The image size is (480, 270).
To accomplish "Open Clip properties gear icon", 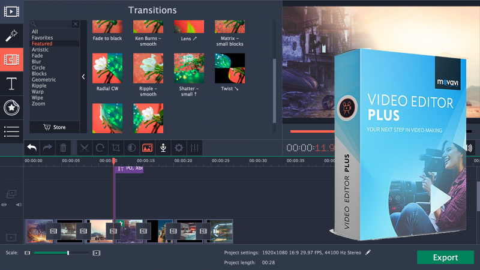I will pyautogui.click(x=179, y=148).
